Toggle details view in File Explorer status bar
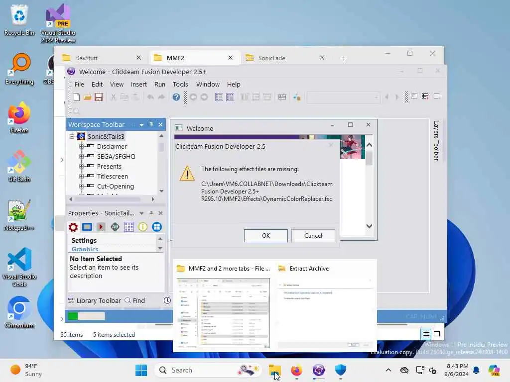Image resolution: width=510 pixels, height=382 pixels. [426, 334]
